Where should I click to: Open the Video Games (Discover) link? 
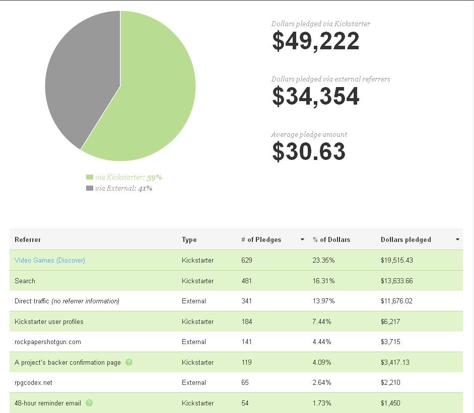(x=50, y=261)
